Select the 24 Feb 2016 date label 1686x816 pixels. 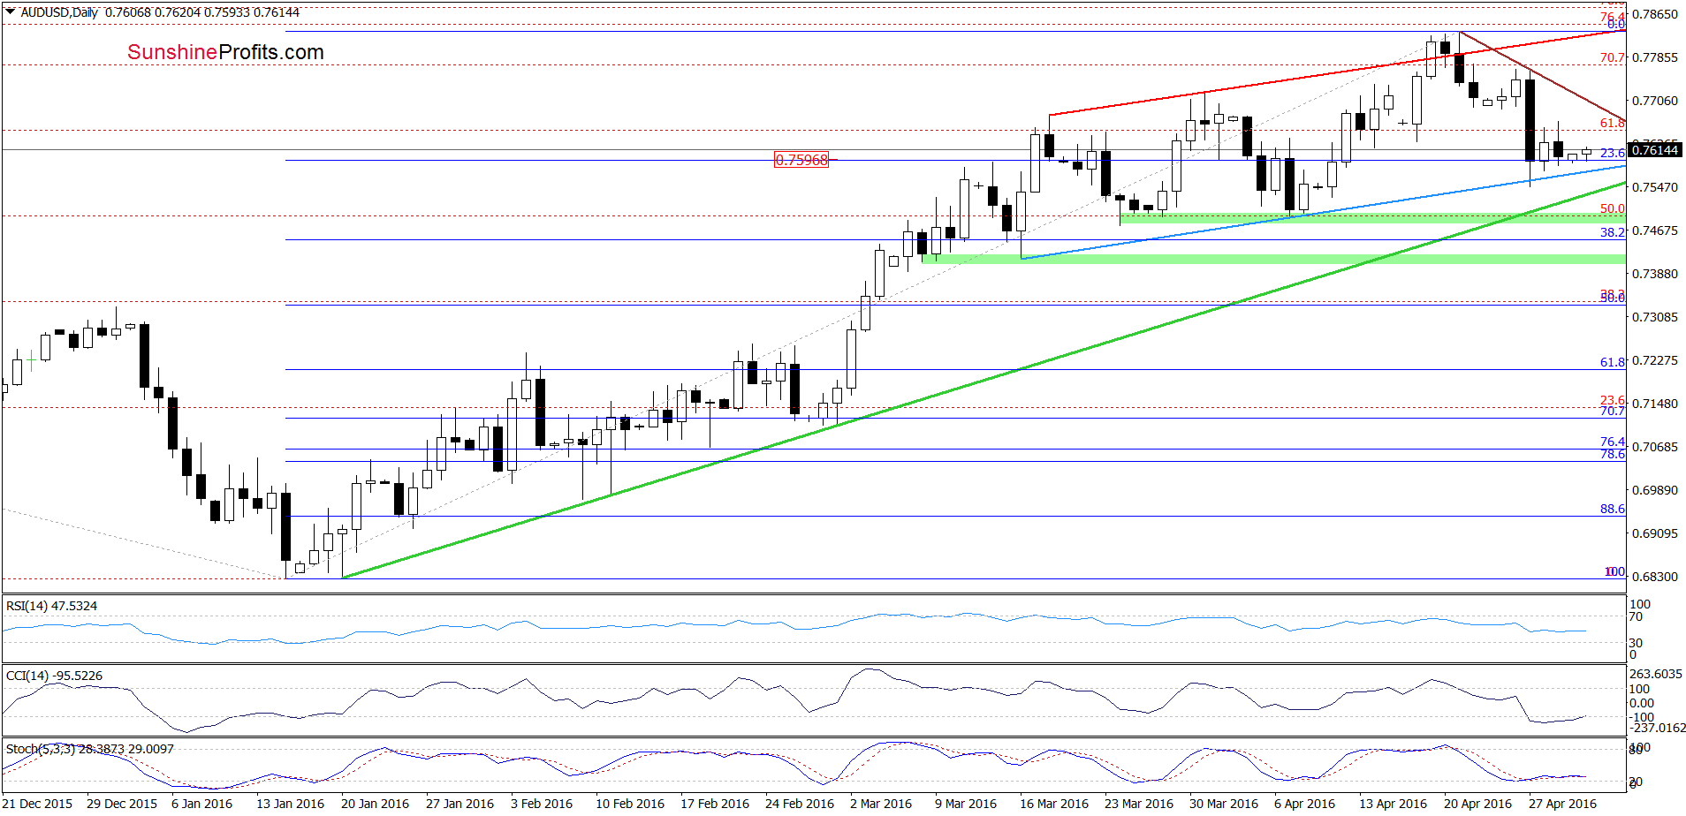click(x=799, y=804)
